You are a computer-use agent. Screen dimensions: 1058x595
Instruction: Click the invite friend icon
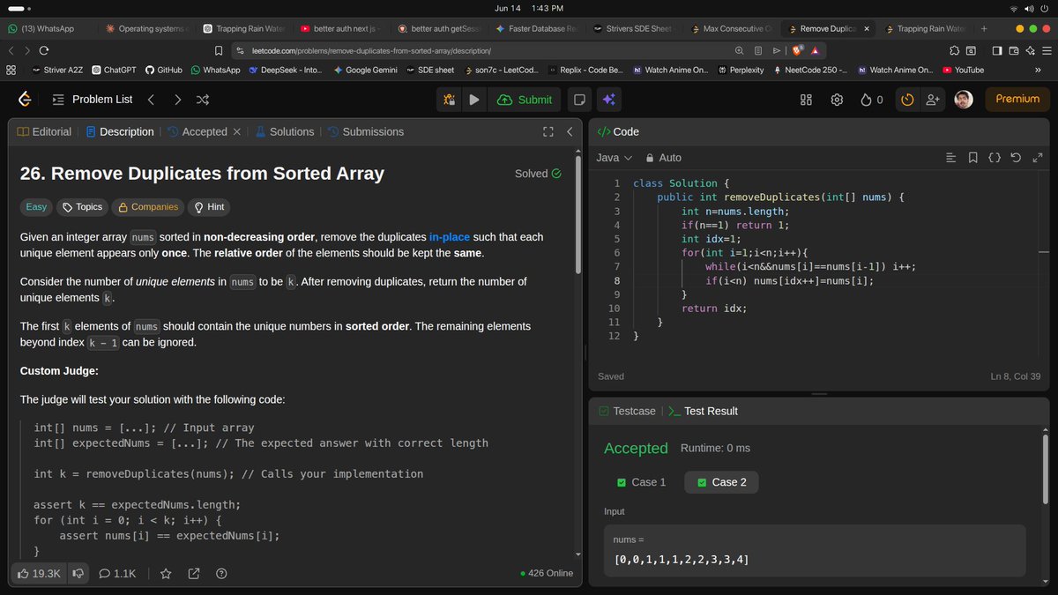932,100
